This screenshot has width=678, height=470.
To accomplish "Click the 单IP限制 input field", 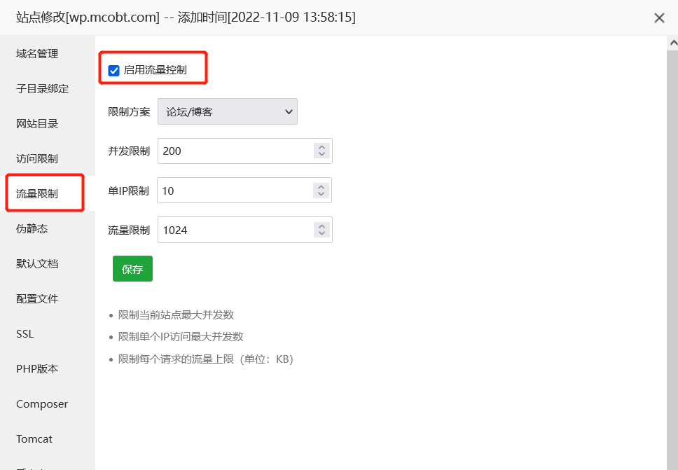I will (x=235, y=191).
